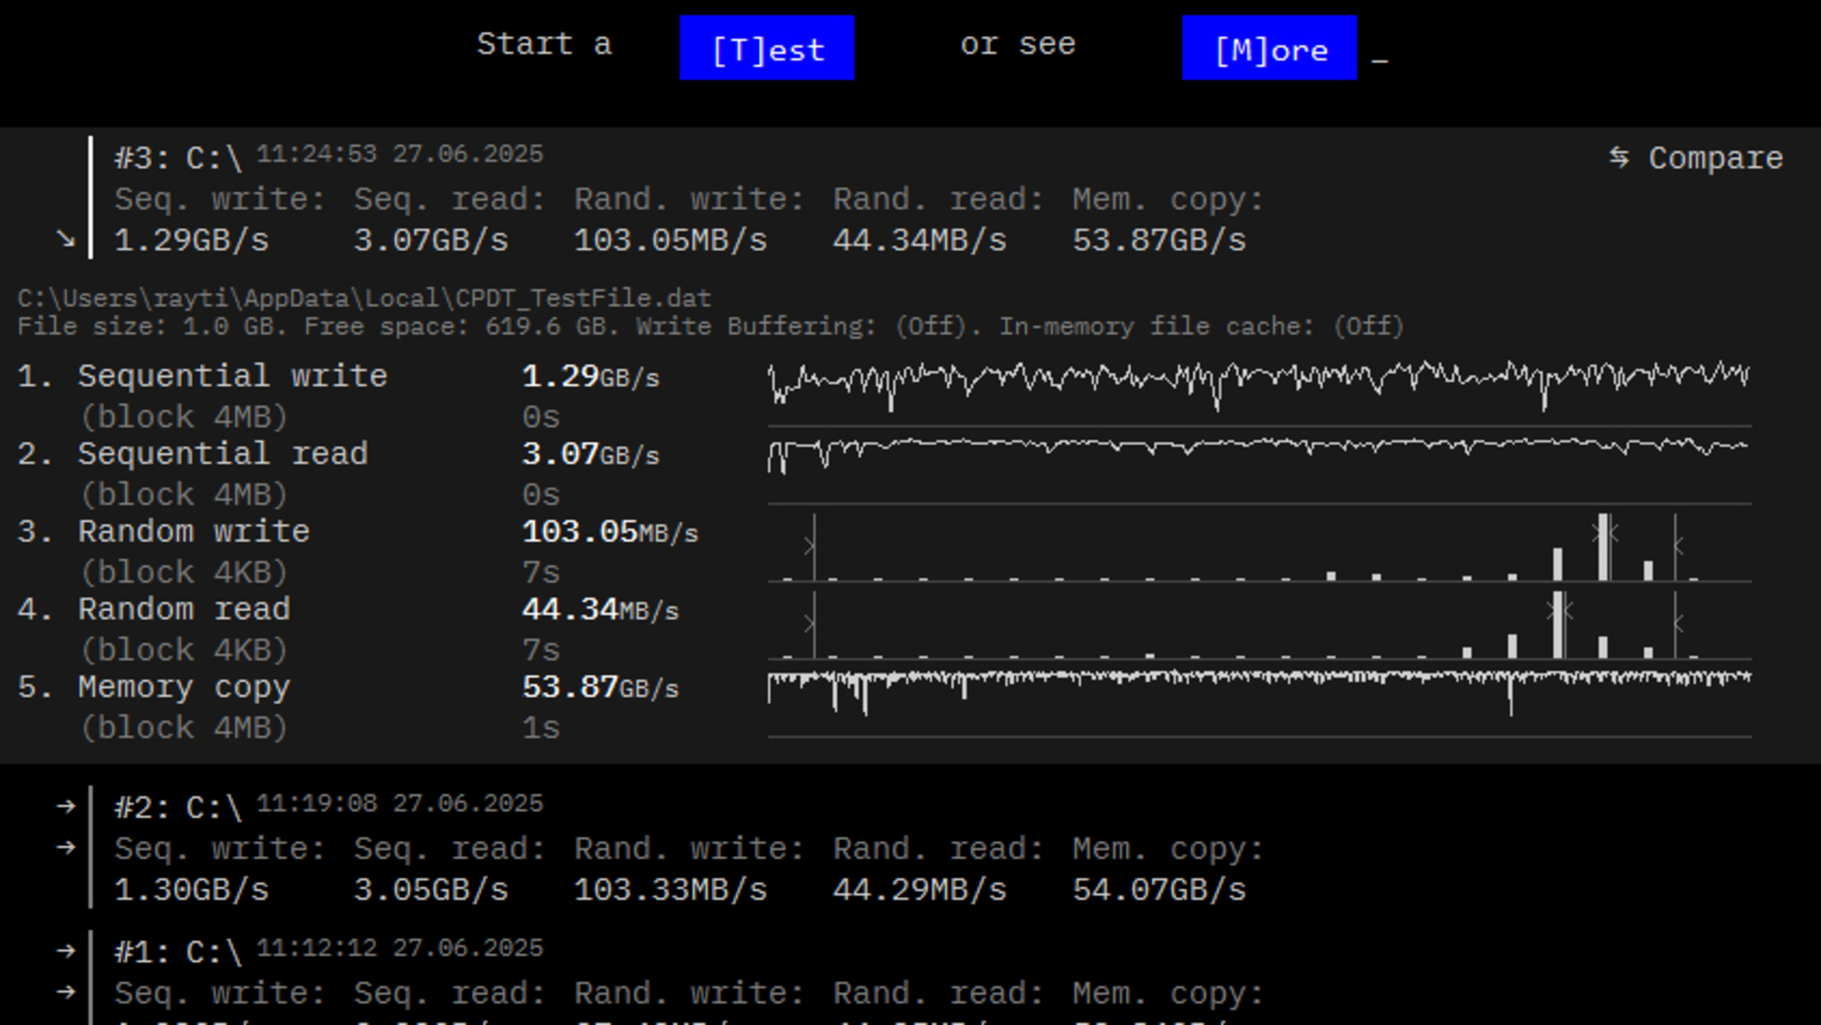Expand test #1 using its top arrow

pyautogui.click(x=66, y=951)
